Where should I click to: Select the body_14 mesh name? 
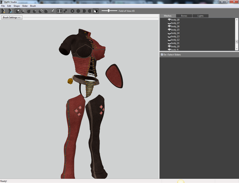(175, 33)
